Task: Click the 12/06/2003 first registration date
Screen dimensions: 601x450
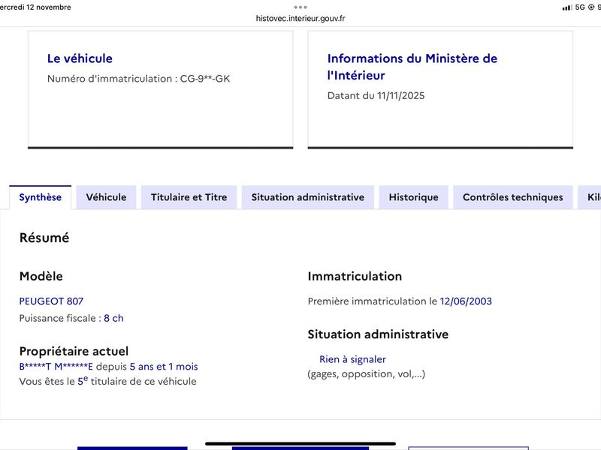Action: pos(466,301)
